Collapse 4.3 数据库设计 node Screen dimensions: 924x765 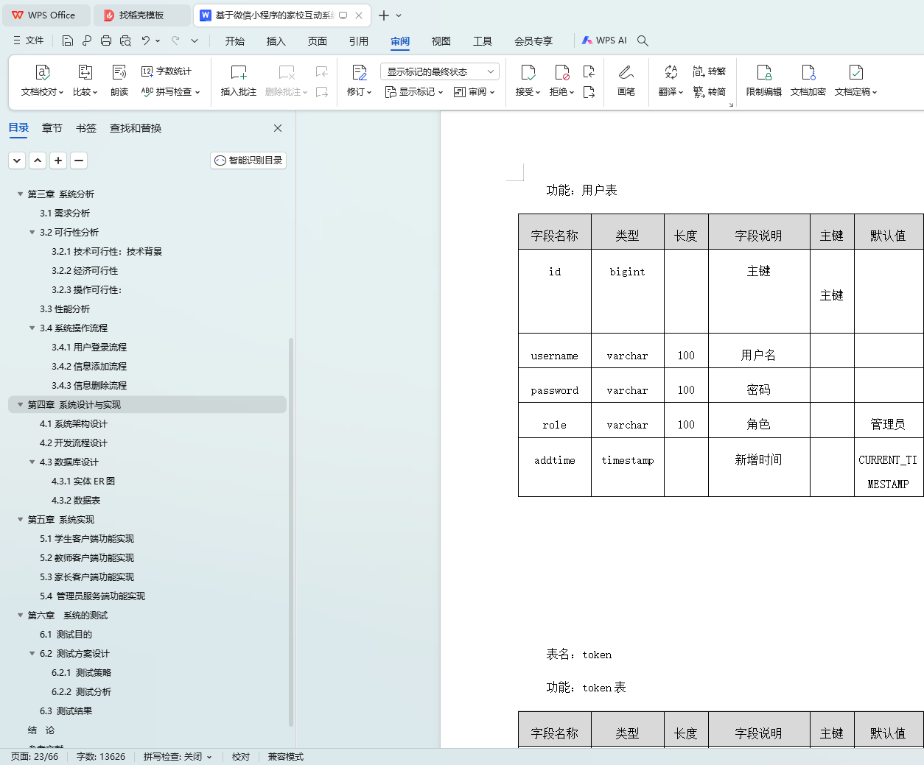click(32, 462)
